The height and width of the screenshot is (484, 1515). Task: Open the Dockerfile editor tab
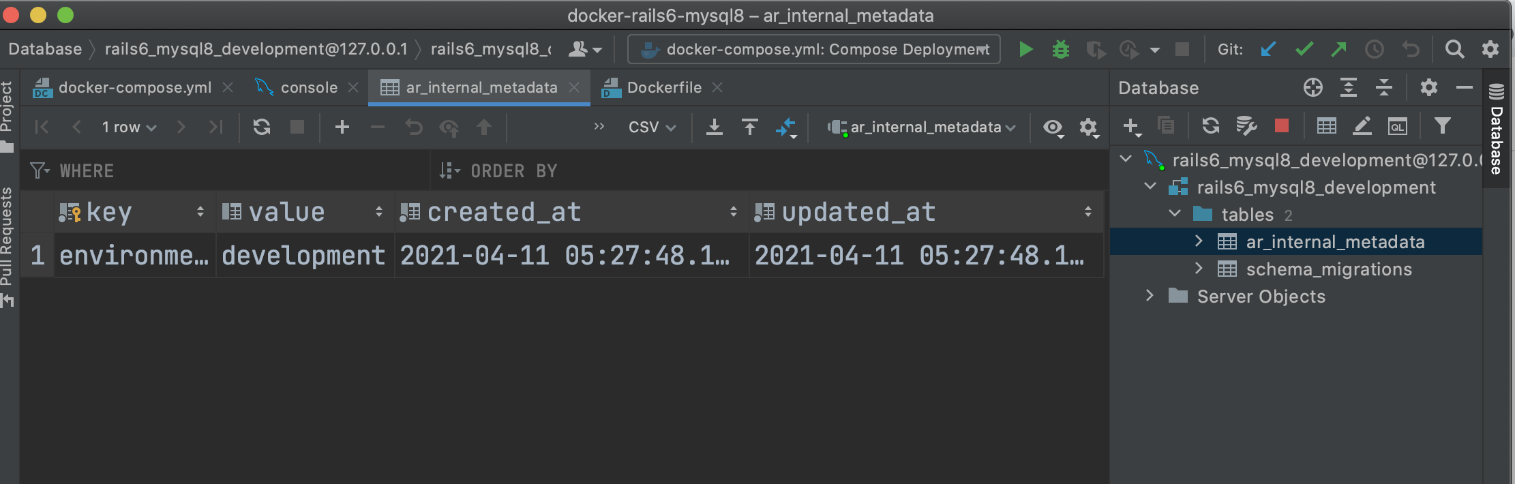pos(663,88)
